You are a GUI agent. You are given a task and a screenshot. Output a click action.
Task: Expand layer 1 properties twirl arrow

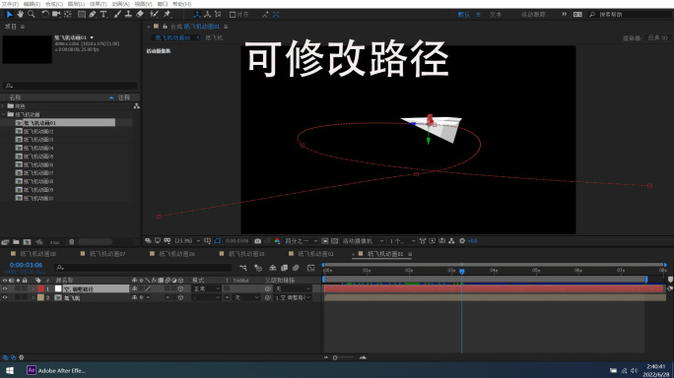(x=33, y=288)
